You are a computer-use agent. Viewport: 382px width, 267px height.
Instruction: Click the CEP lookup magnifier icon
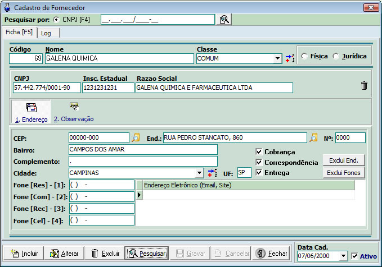click(136, 137)
